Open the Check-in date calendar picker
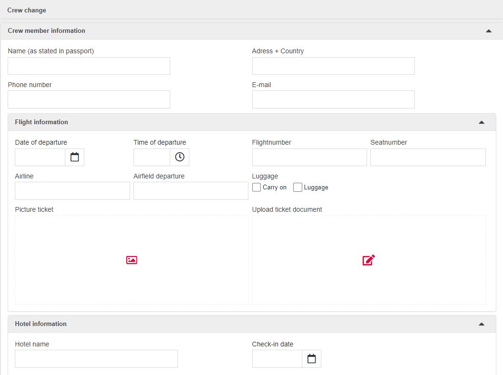Viewport: 503px width, 375px height. 311,359
